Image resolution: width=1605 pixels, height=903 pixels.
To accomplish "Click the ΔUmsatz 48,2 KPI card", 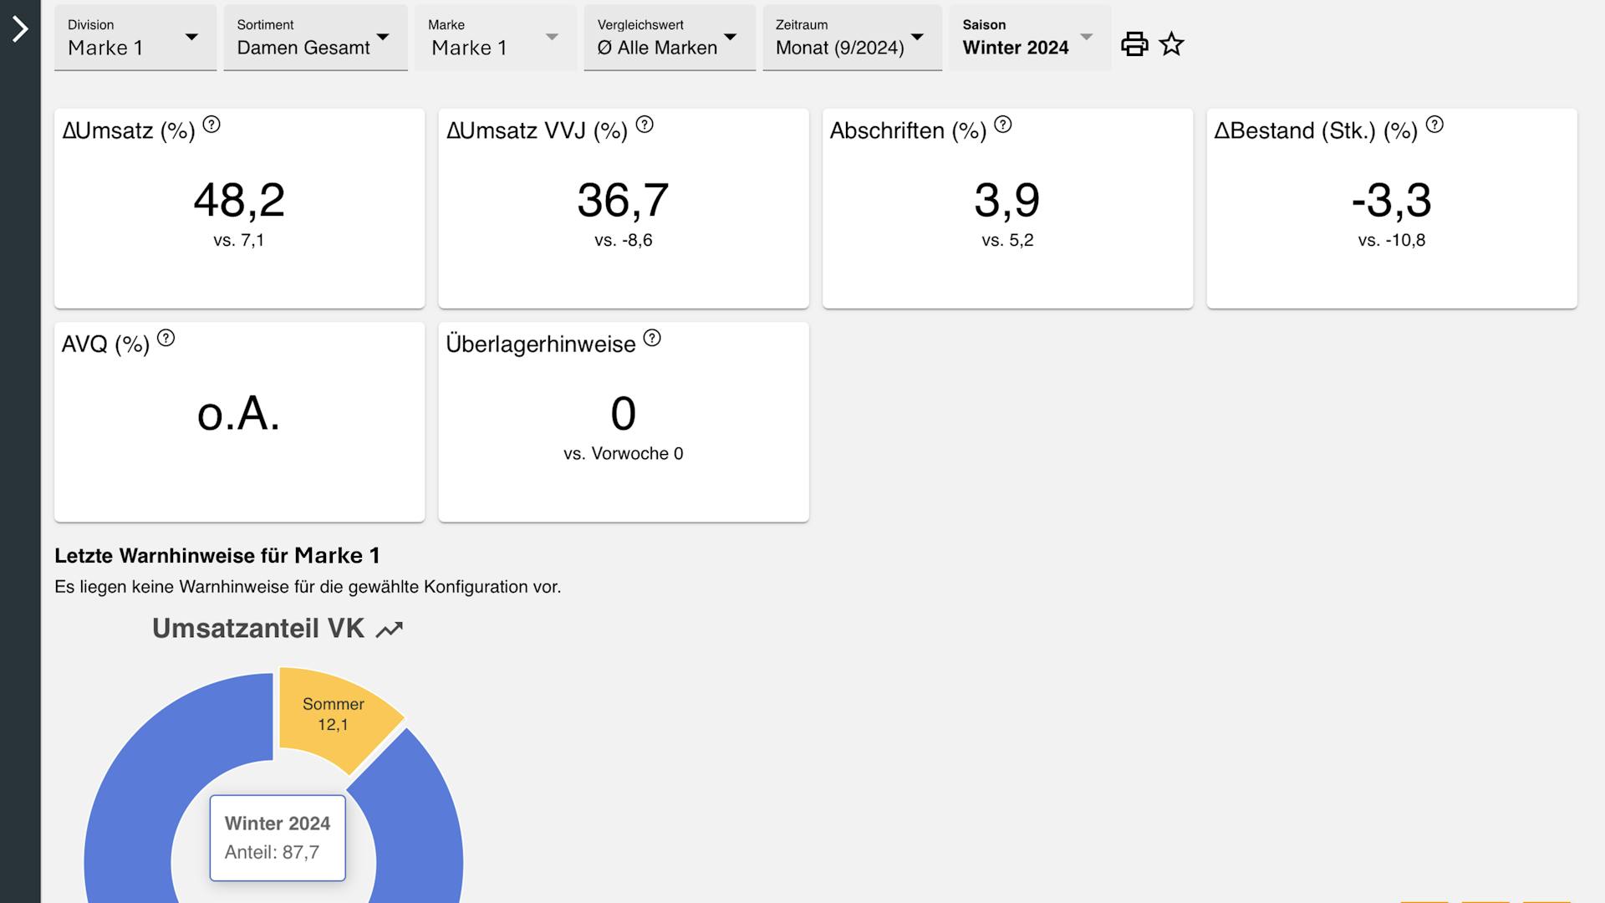I will pyautogui.click(x=239, y=209).
